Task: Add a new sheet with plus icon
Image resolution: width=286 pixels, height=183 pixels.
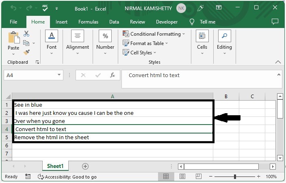Action: pos(85,166)
